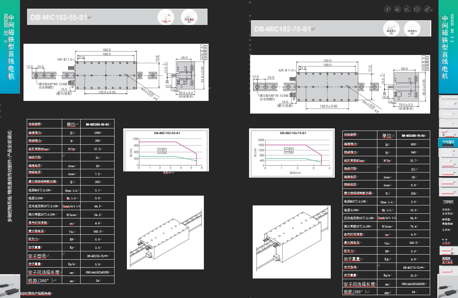This screenshot has width=458, height=298.
Task: Click the first hexagon icon in the top-right icon row
Action: [388, 9]
